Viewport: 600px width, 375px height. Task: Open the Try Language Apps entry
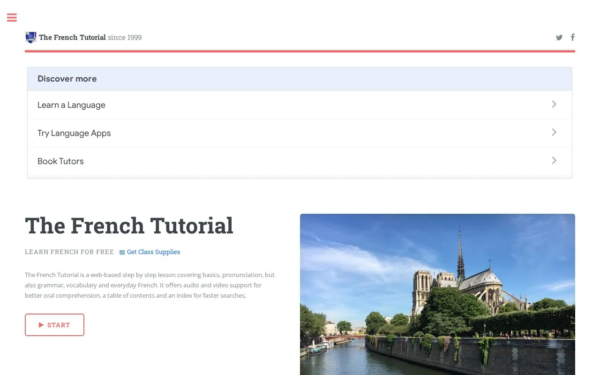[300, 133]
